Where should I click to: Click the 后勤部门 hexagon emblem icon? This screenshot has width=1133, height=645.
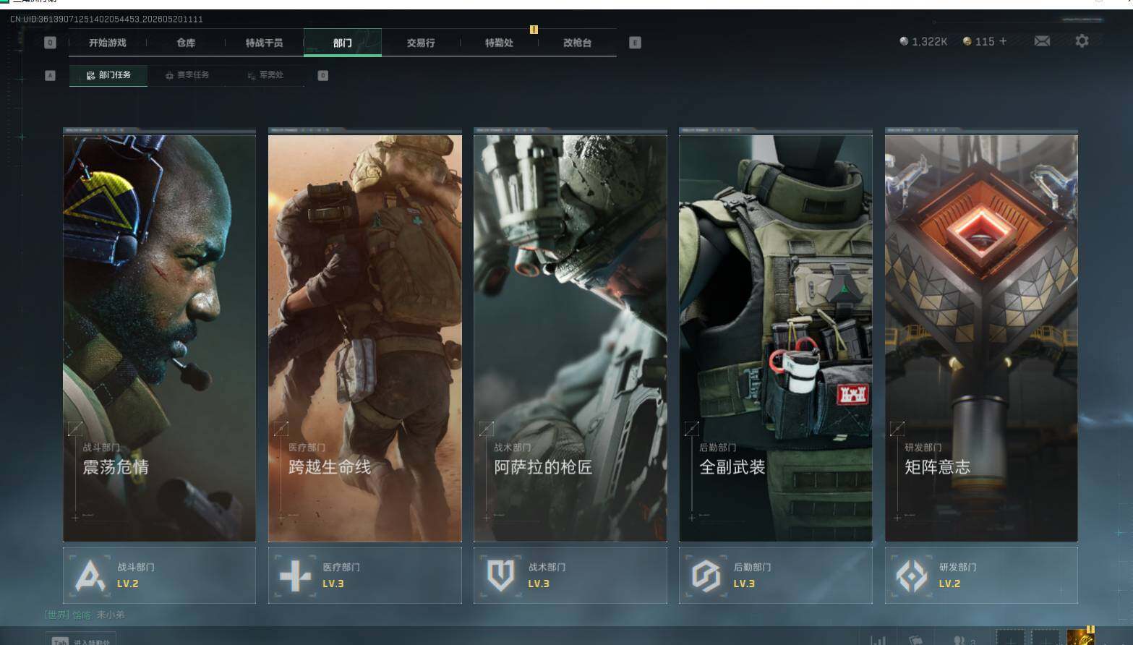pyautogui.click(x=706, y=576)
